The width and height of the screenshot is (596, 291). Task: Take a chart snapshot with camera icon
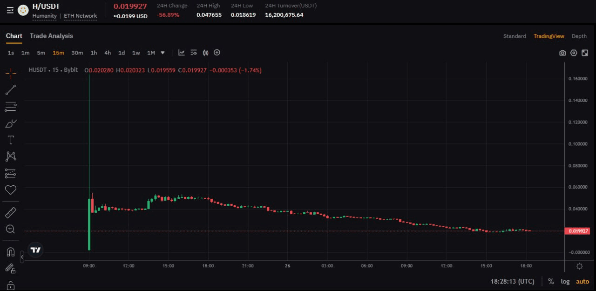tap(562, 53)
